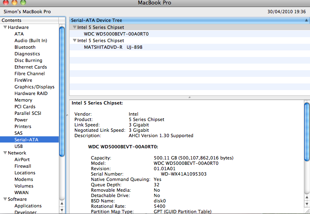Click the sidebar blue scroll thumb
Screen dimensions: 310x214
point(62,91)
